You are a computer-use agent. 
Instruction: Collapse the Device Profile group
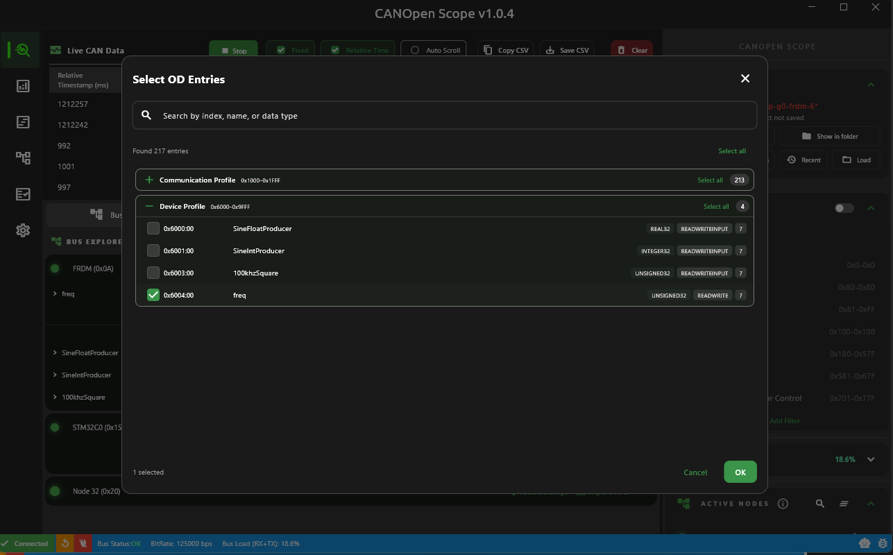click(x=149, y=206)
